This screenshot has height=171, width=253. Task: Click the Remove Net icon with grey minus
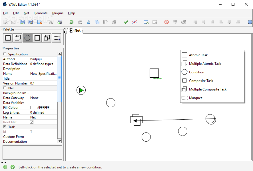(x=154, y=22)
